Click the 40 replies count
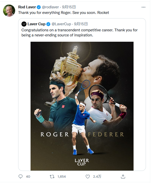 [x=28, y=177]
